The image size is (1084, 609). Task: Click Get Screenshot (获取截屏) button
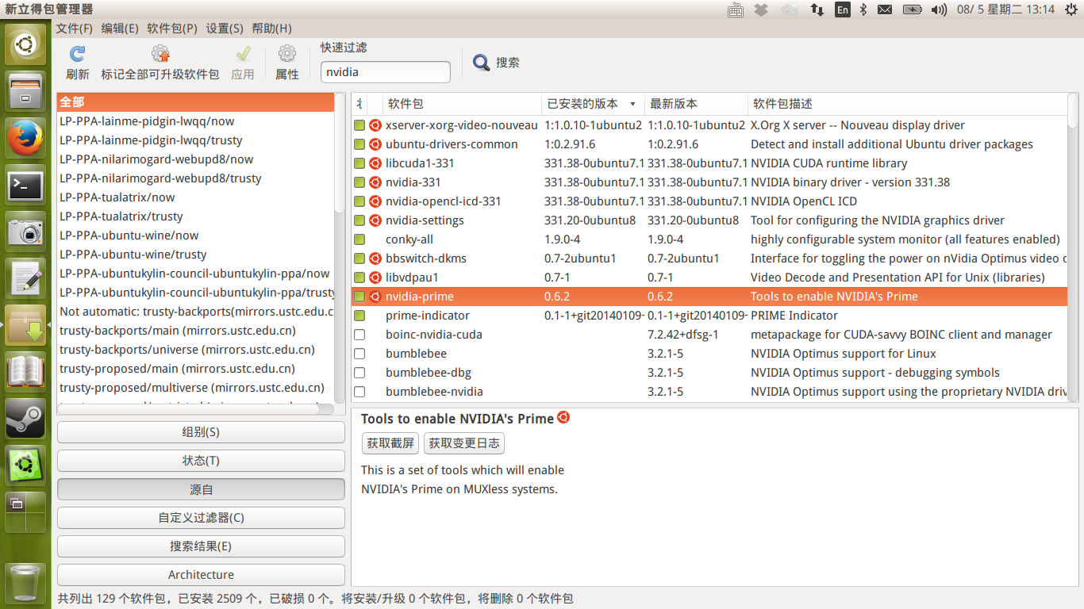point(390,443)
